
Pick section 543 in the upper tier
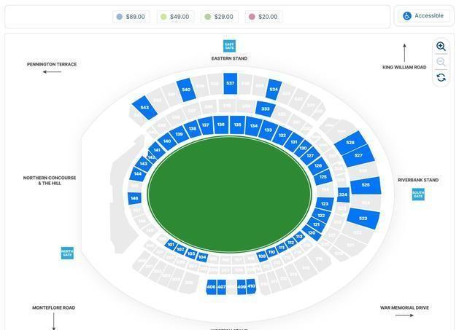(x=144, y=108)
